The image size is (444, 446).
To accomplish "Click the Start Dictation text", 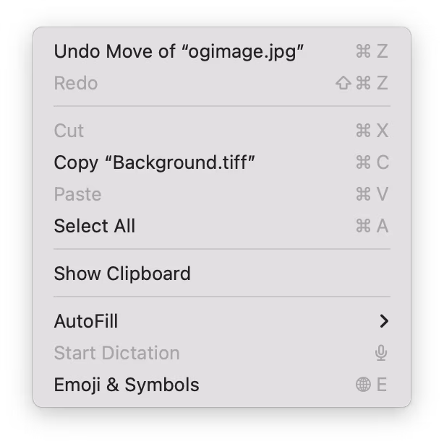I will 117,353.
